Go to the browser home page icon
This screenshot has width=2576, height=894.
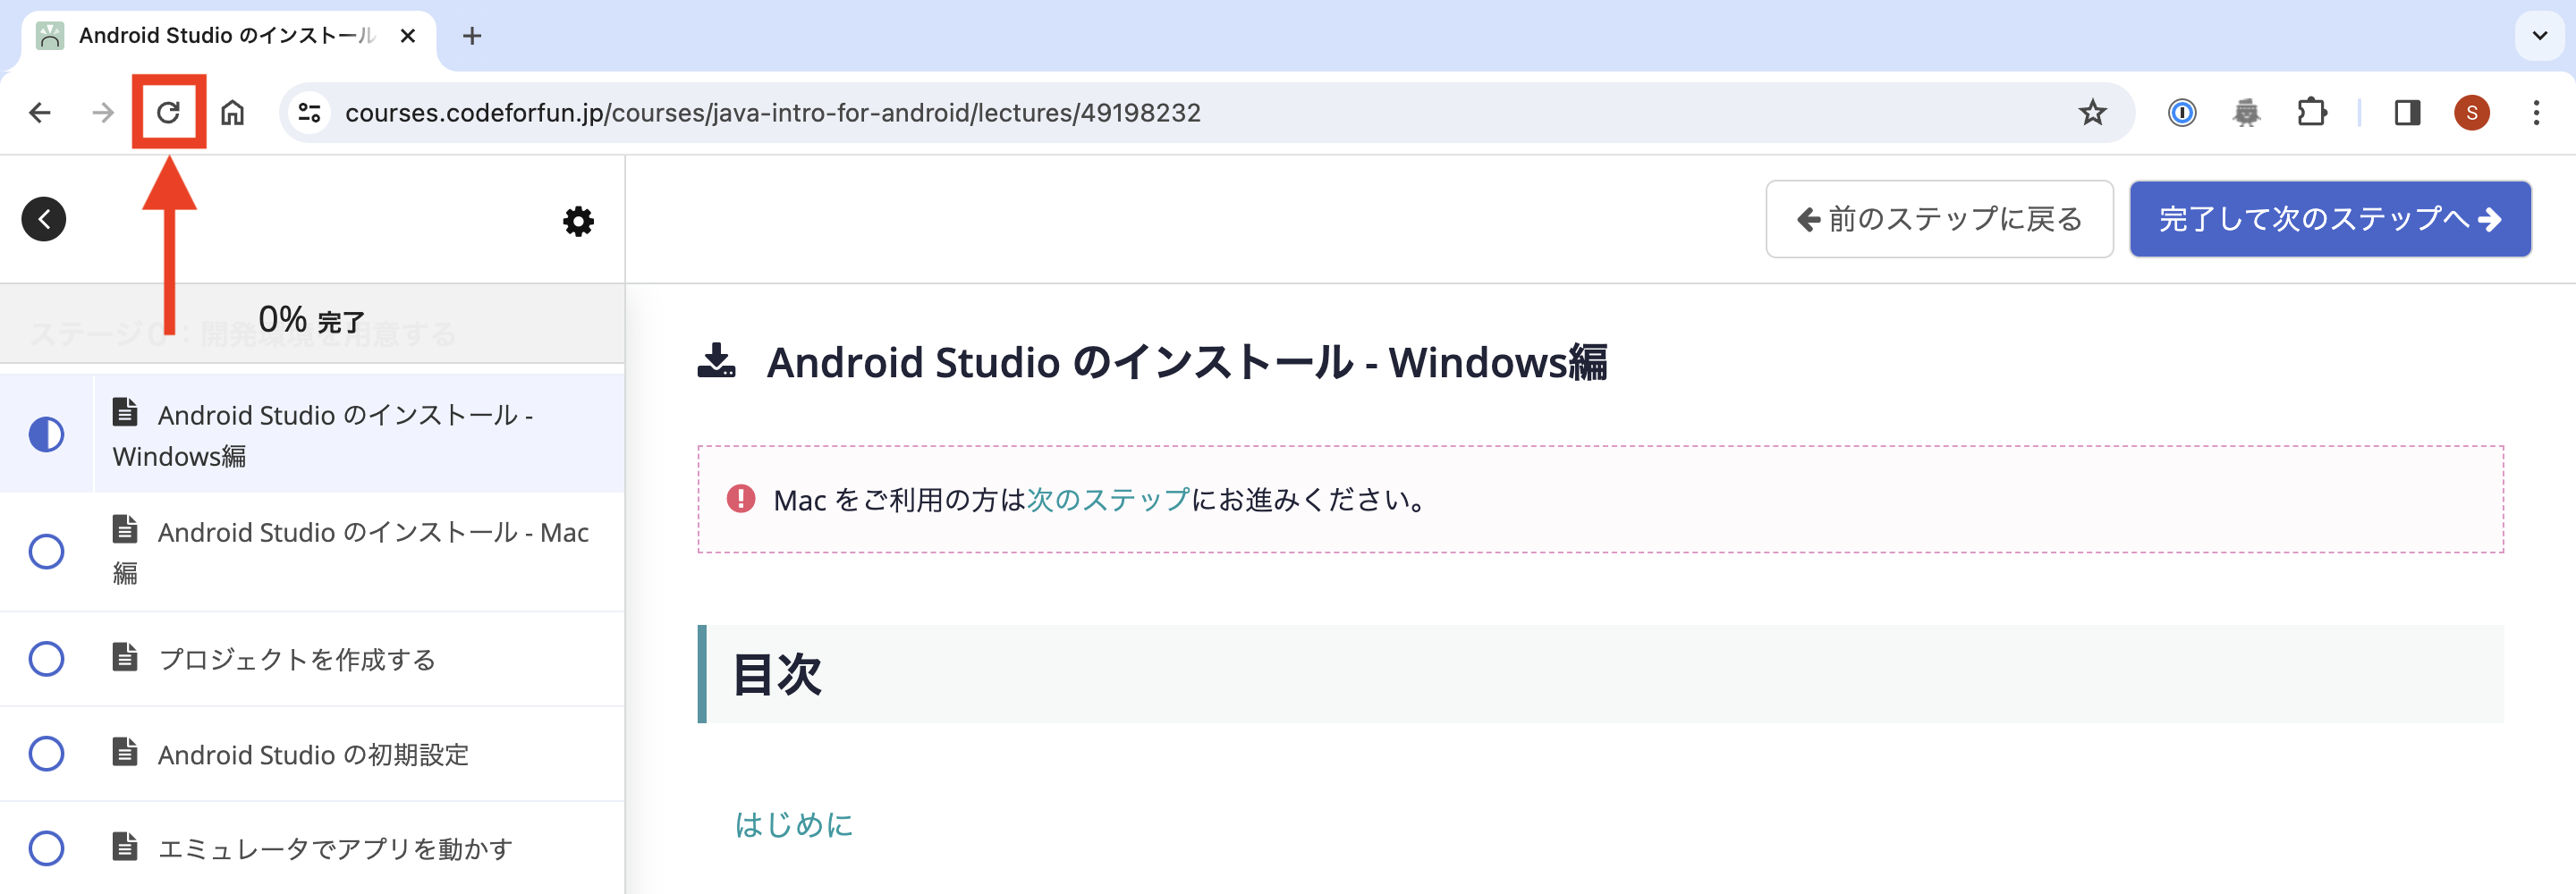coord(232,112)
